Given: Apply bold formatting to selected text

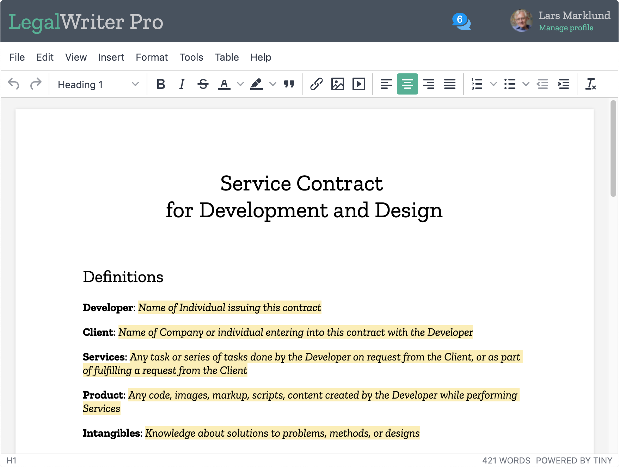Looking at the screenshot, I should [161, 84].
